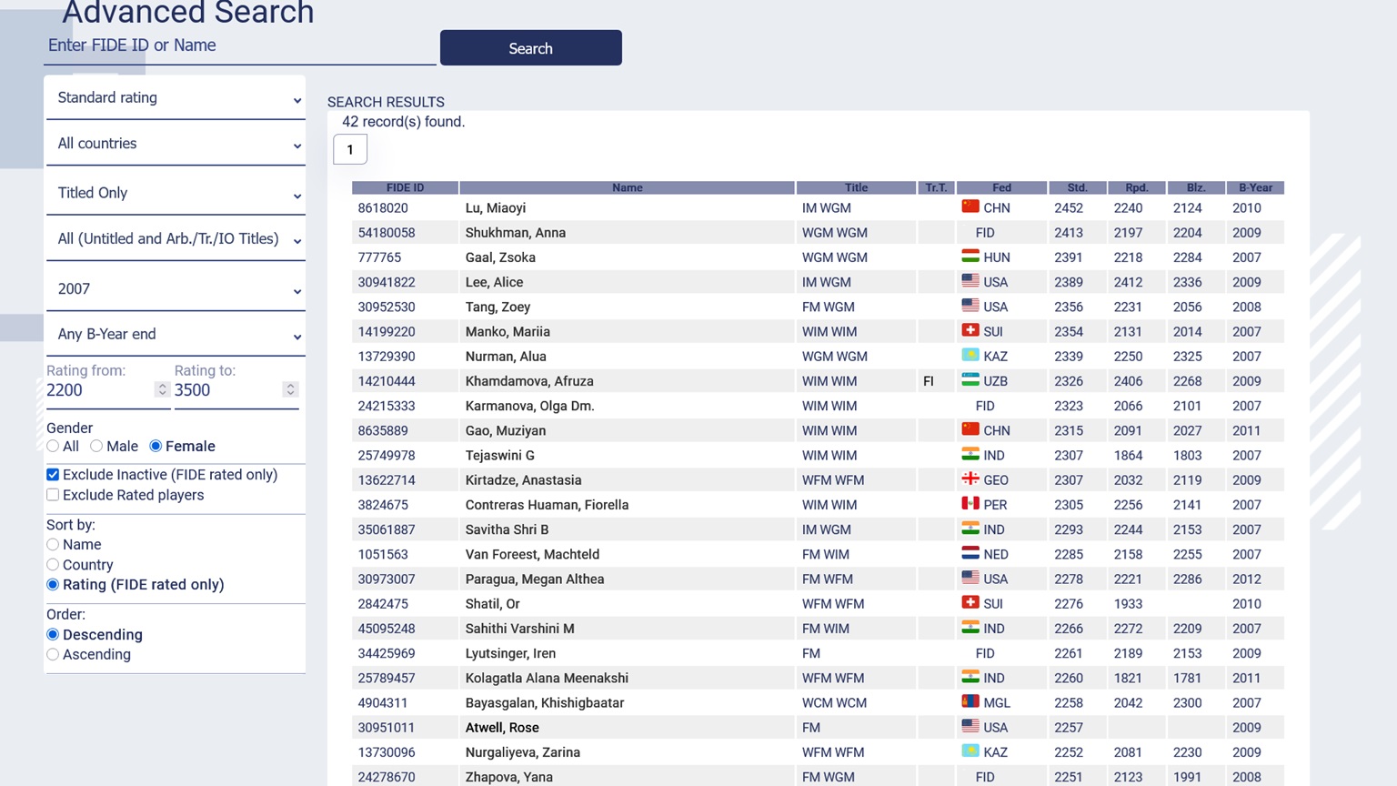Screen dimensions: 1397x786
Task: Sort results by Name
Action: (53, 545)
